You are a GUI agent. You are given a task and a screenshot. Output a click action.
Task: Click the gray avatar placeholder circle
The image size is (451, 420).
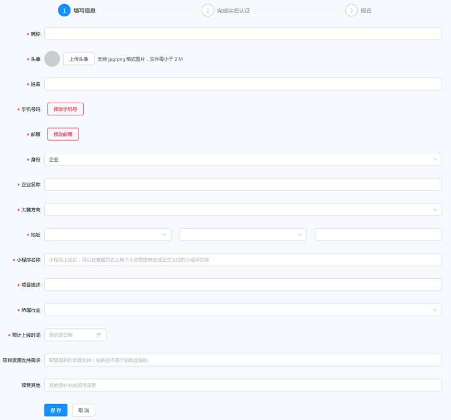52,59
